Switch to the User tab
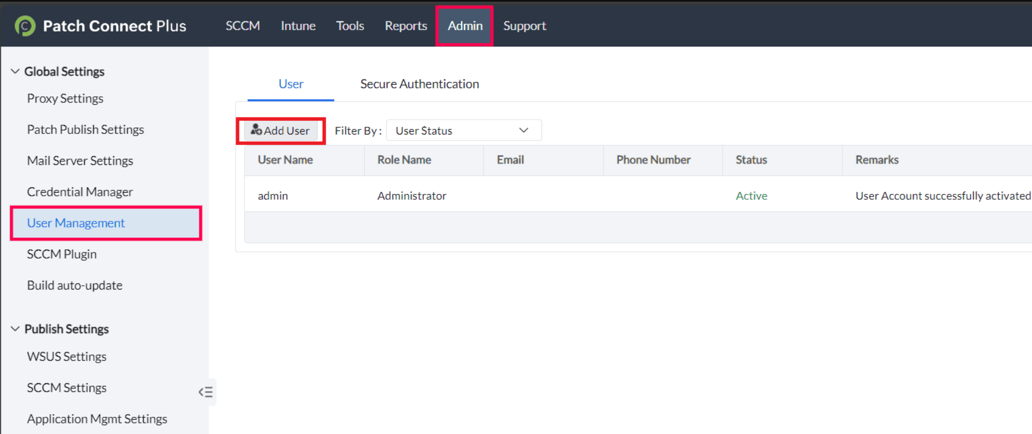The width and height of the screenshot is (1032, 434). (291, 84)
